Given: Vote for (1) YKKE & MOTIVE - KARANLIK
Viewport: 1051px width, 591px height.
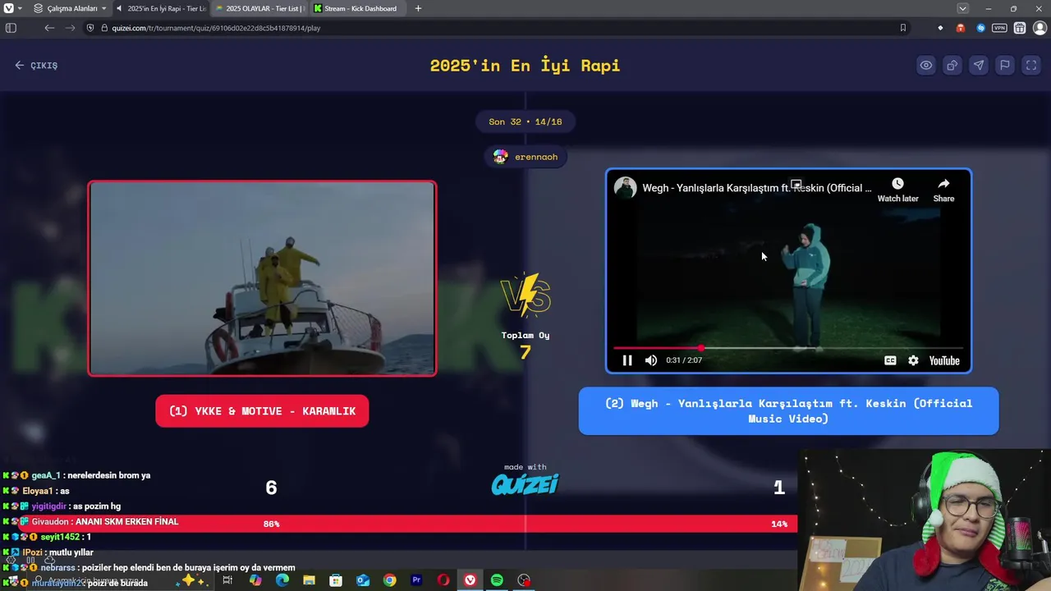Looking at the screenshot, I should pyautogui.click(x=262, y=411).
